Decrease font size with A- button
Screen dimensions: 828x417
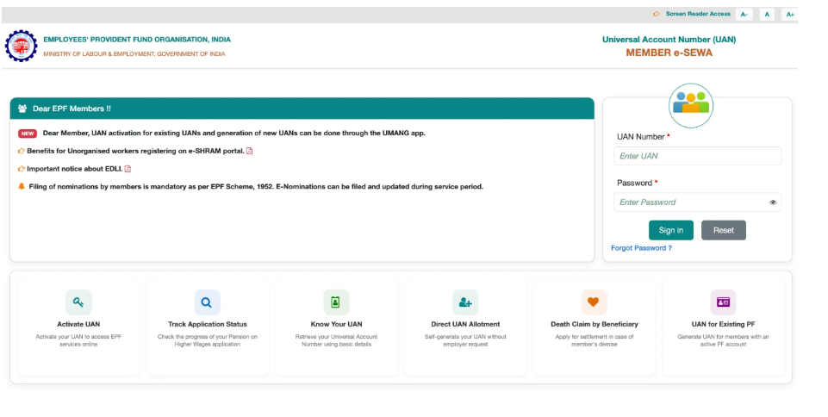coord(744,15)
